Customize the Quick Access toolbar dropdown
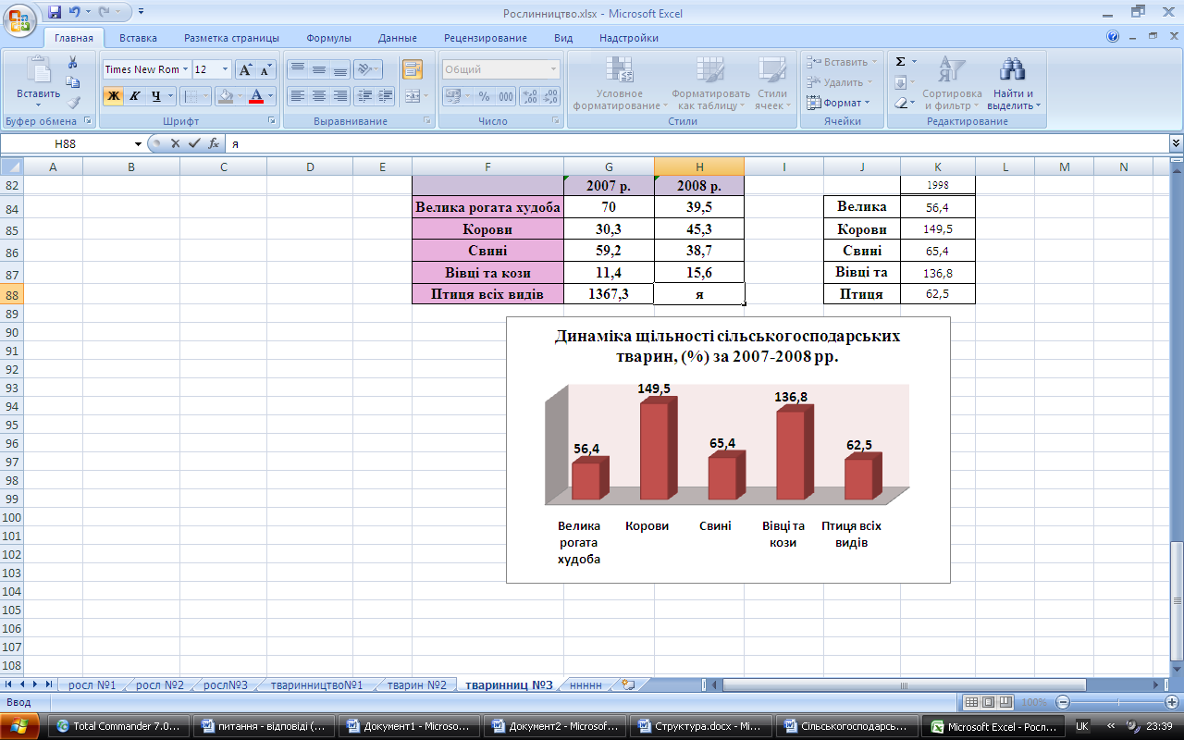The image size is (1184, 740). tap(140, 12)
